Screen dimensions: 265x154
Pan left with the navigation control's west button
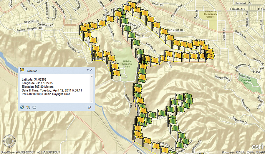(x=4, y=141)
